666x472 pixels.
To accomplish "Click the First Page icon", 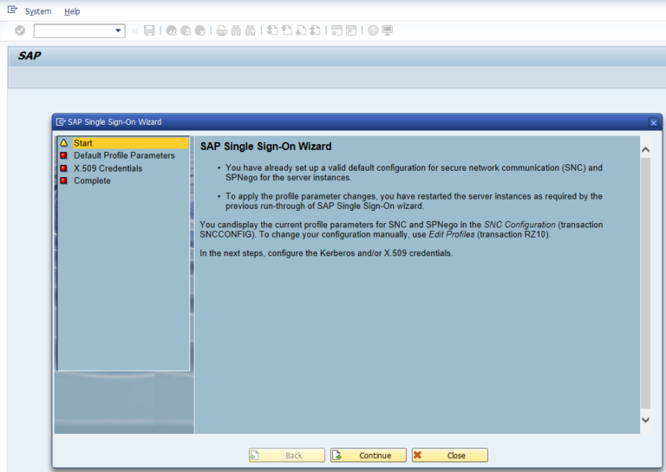I will pyautogui.click(x=272, y=30).
